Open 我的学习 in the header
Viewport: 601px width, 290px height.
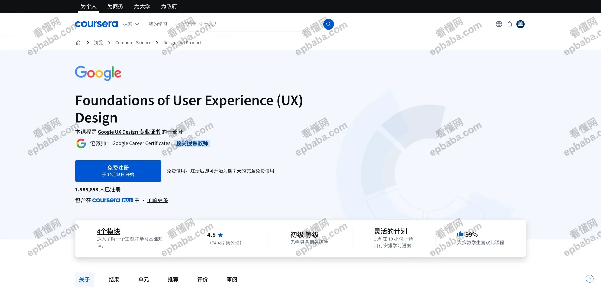158,24
